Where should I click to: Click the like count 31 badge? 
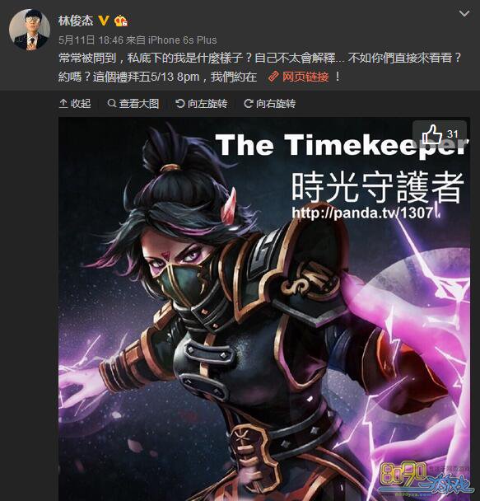click(453, 133)
